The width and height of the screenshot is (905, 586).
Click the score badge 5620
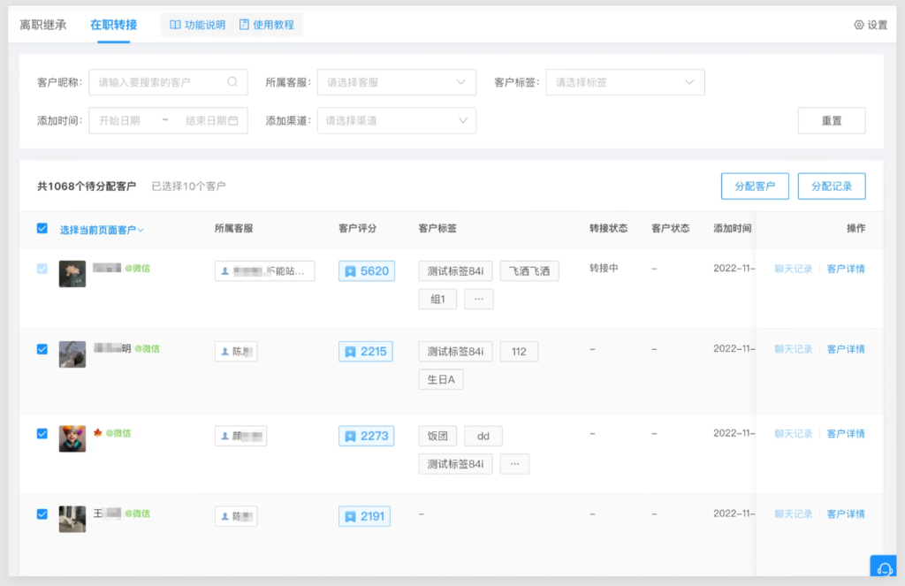click(x=367, y=270)
